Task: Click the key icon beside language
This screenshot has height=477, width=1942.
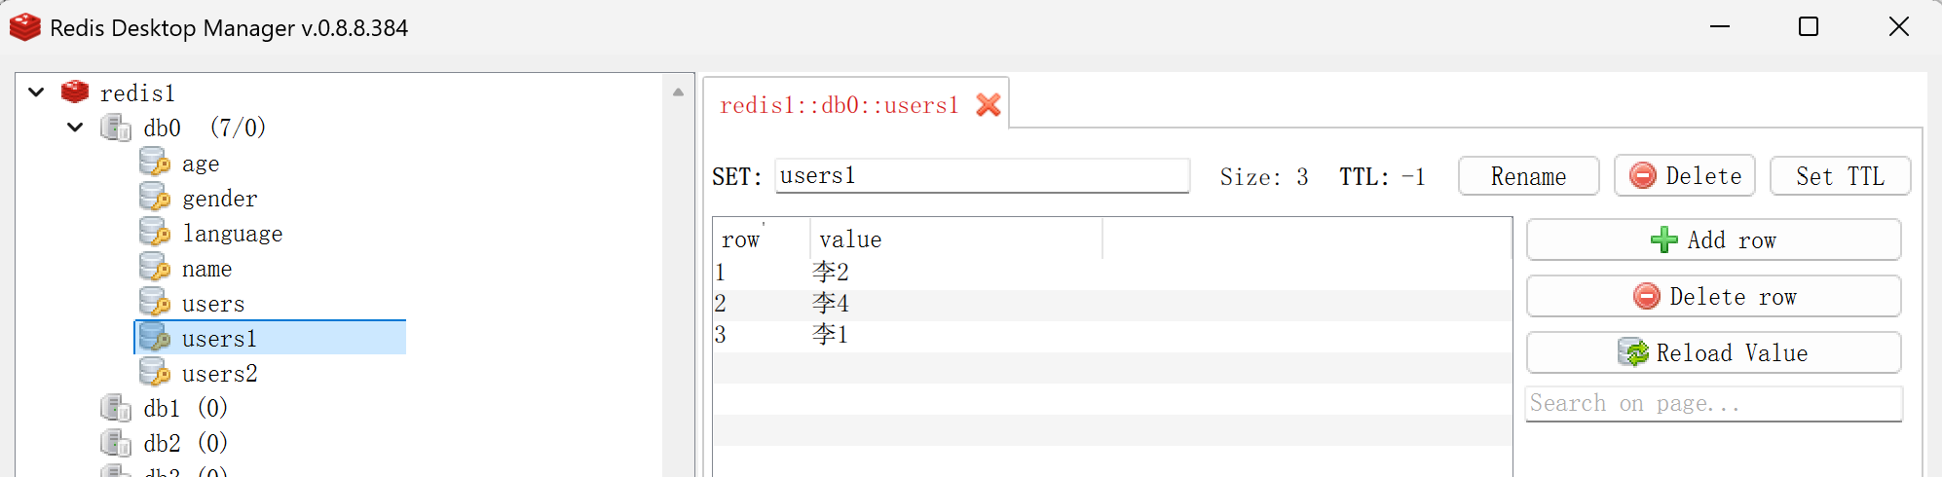Action: 155,233
